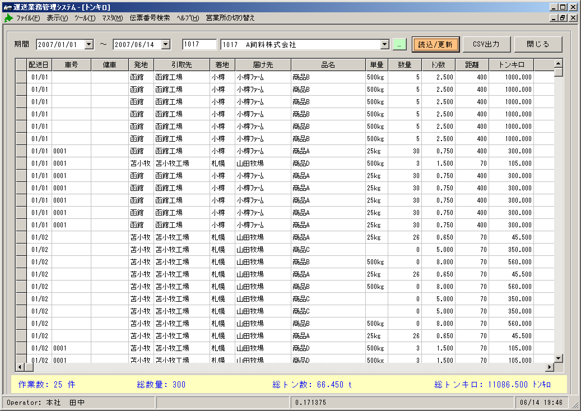Click the green tree icon in menu bar
The image size is (581, 411).
coord(8,18)
